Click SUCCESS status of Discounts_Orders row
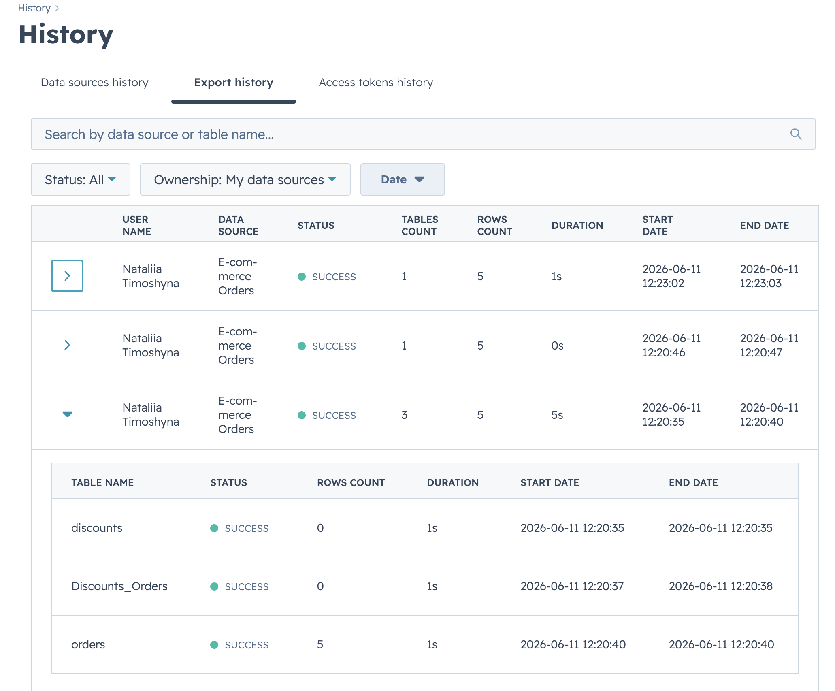835x691 pixels. [239, 586]
